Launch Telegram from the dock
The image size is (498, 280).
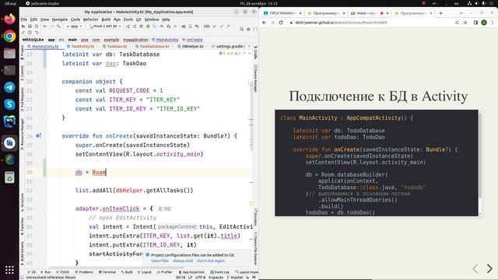[9, 87]
